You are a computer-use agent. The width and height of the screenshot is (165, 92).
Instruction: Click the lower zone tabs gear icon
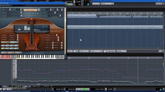tap(52, 86)
